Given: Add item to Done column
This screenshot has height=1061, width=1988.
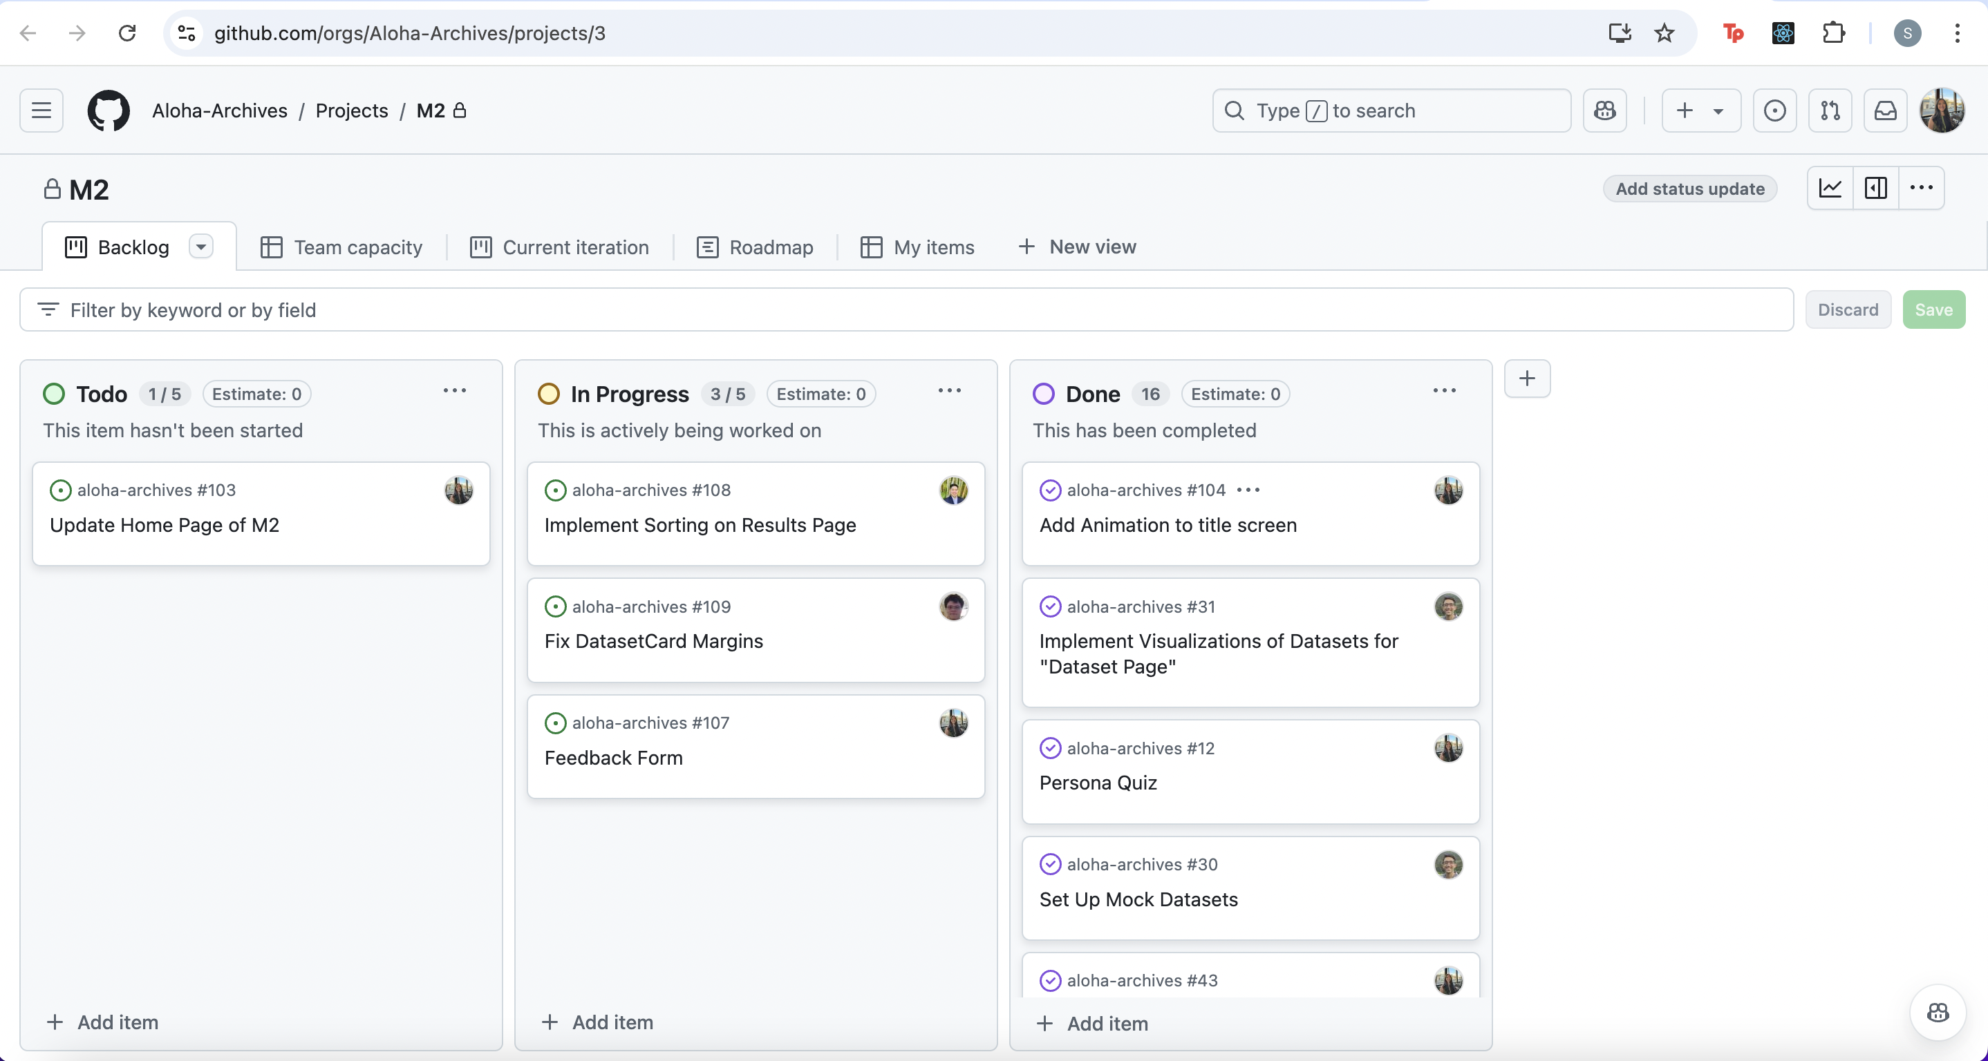Looking at the screenshot, I should [x=1092, y=1024].
